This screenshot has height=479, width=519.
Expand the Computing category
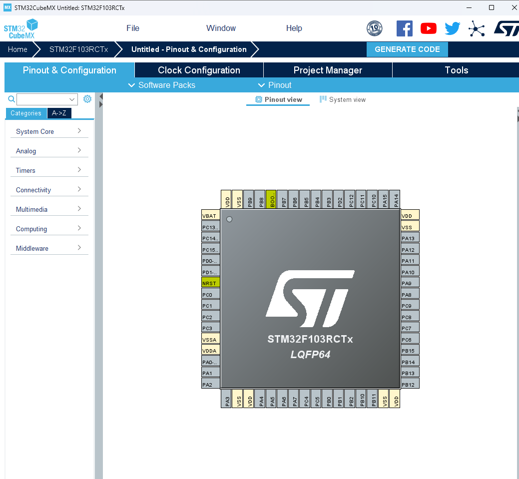click(x=49, y=229)
